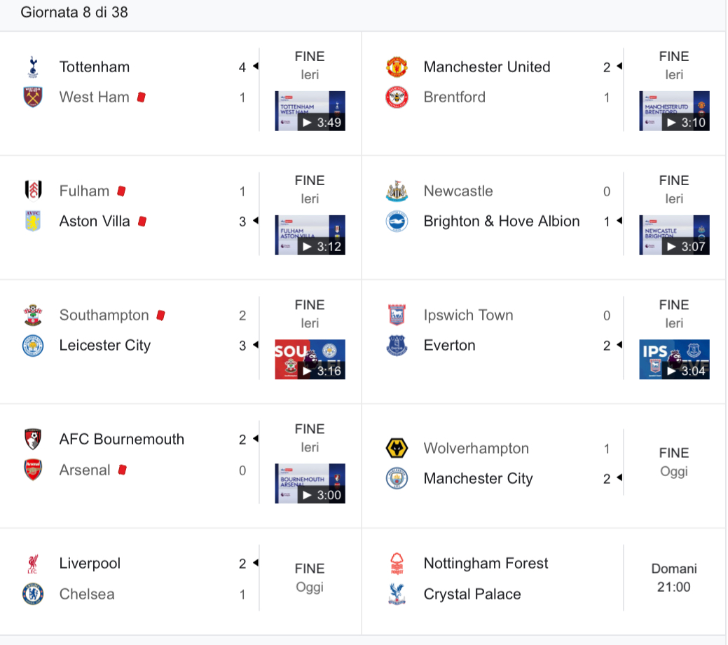Viewport: 728px width, 645px height.
Task: Open the Manchester City team name
Action: pyautogui.click(x=479, y=479)
